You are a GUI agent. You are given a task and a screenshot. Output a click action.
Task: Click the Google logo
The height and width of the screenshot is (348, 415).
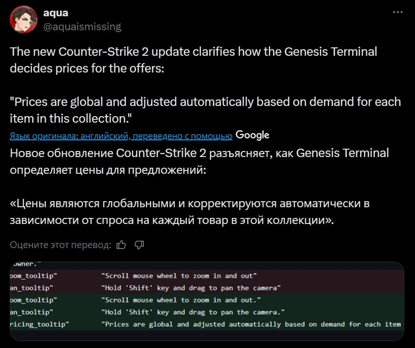click(x=252, y=135)
